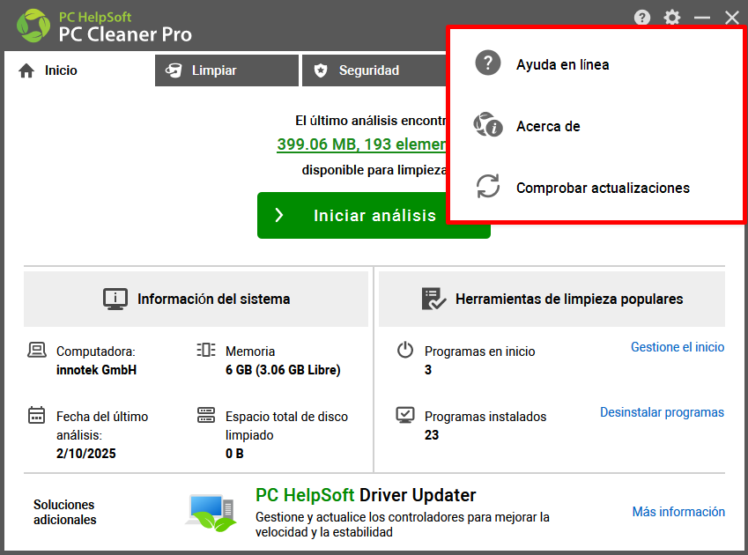Click the checklist icon beside Herramientas de limpieza

click(433, 299)
